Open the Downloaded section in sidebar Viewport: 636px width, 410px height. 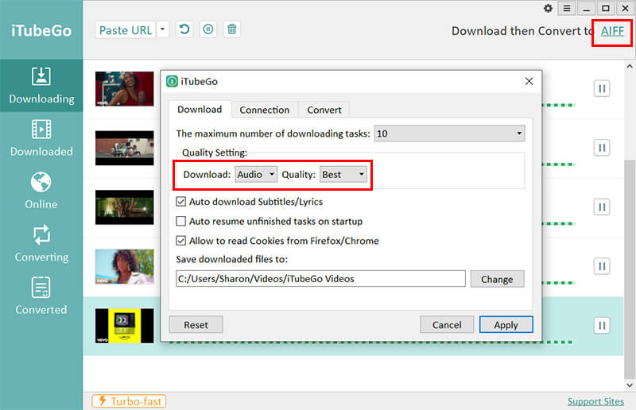coord(41,138)
